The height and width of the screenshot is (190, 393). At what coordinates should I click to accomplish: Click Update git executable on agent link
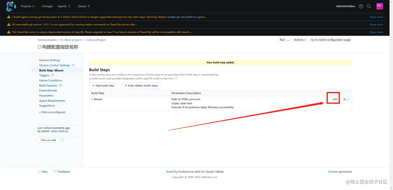pos(187,17)
